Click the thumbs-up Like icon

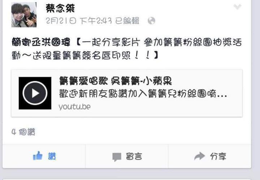click(x=38, y=156)
